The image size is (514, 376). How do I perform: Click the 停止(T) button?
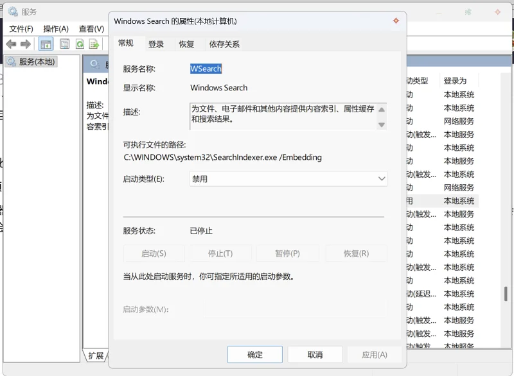[220, 253]
